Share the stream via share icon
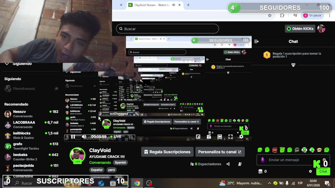This screenshot has width=335, height=188. (x=228, y=164)
